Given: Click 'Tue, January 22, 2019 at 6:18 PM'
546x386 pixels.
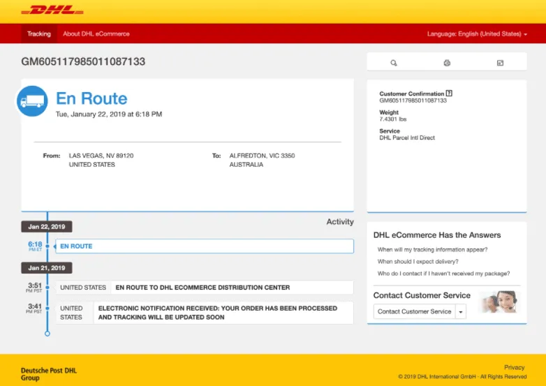Looking at the screenshot, I should pyautogui.click(x=109, y=114).
